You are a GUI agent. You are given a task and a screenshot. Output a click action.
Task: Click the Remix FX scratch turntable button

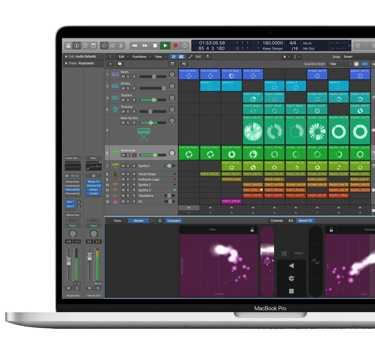pyautogui.click(x=292, y=278)
